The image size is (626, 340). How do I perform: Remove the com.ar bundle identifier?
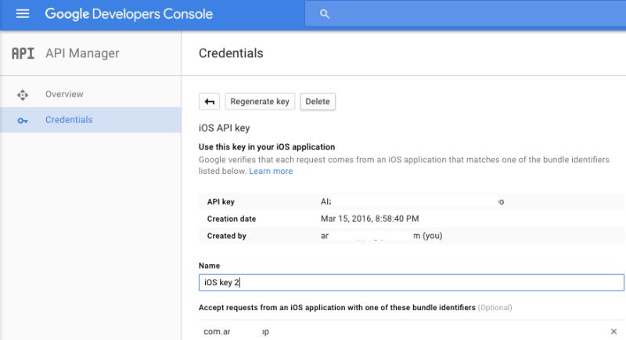point(613,331)
